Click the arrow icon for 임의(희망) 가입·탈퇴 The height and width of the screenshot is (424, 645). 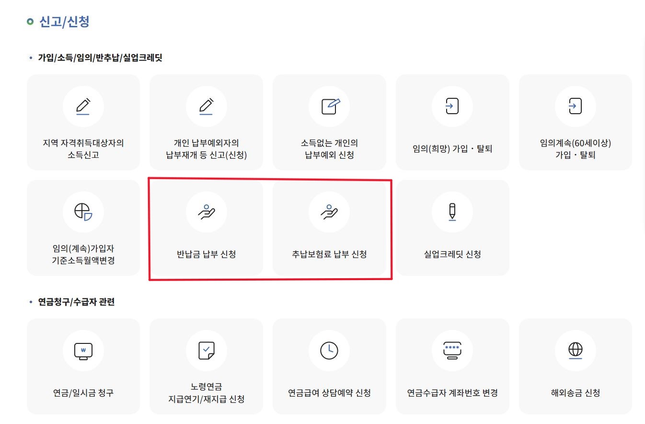(452, 106)
